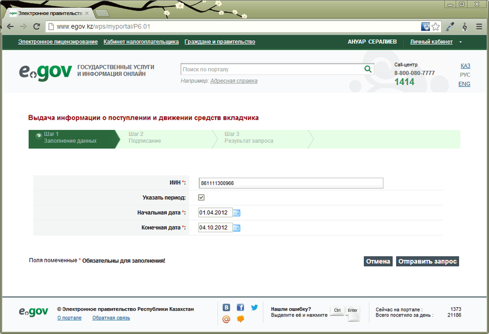The width and height of the screenshot is (489, 334).
Task: Open the Chrome hamburger menu
Action: click(x=479, y=27)
